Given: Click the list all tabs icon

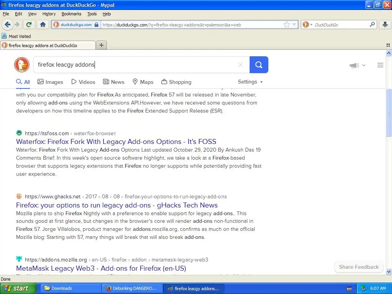Looking at the screenshot, I should click(x=388, y=45).
